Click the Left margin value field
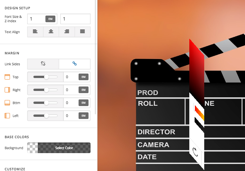 (x=71, y=116)
